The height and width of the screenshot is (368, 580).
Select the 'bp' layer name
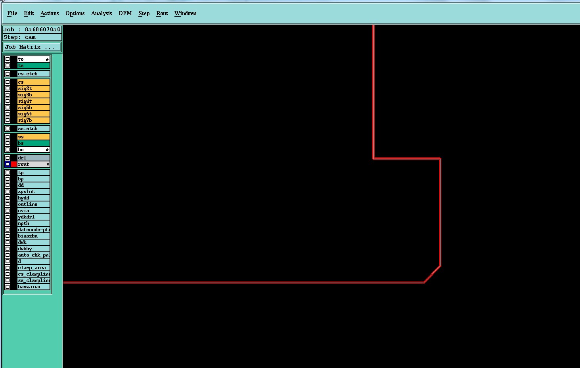[34, 179]
